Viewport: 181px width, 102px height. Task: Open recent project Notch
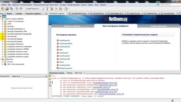(x=61, y=62)
